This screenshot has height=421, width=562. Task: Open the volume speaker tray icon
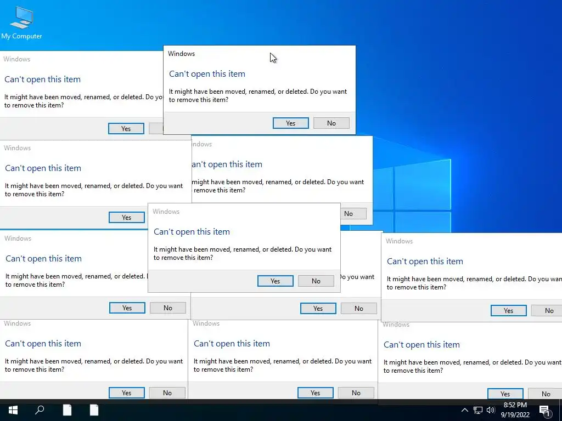point(491,410)
